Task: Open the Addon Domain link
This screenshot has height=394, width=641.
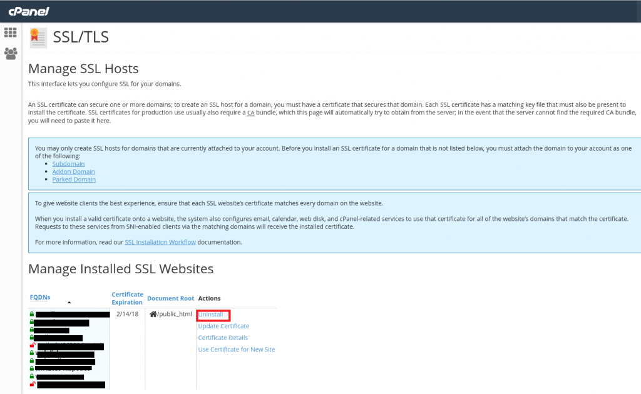Action: tap(73, 171)
